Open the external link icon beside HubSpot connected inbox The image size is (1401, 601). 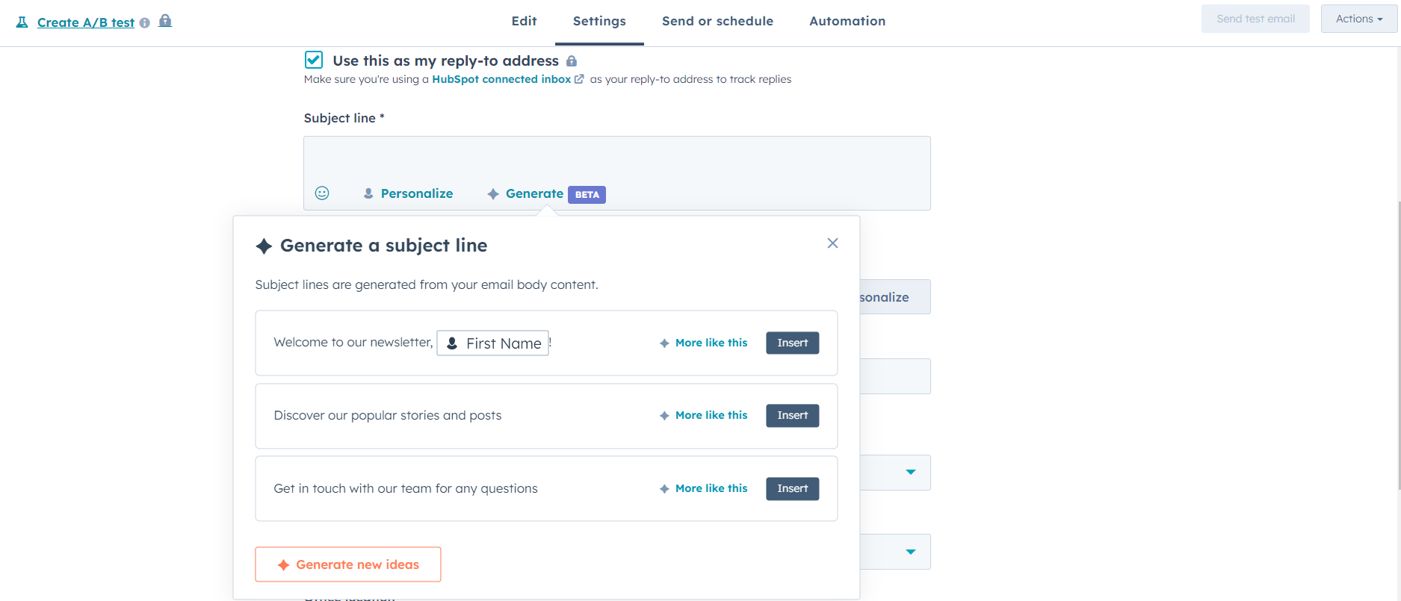click(579, 78)
